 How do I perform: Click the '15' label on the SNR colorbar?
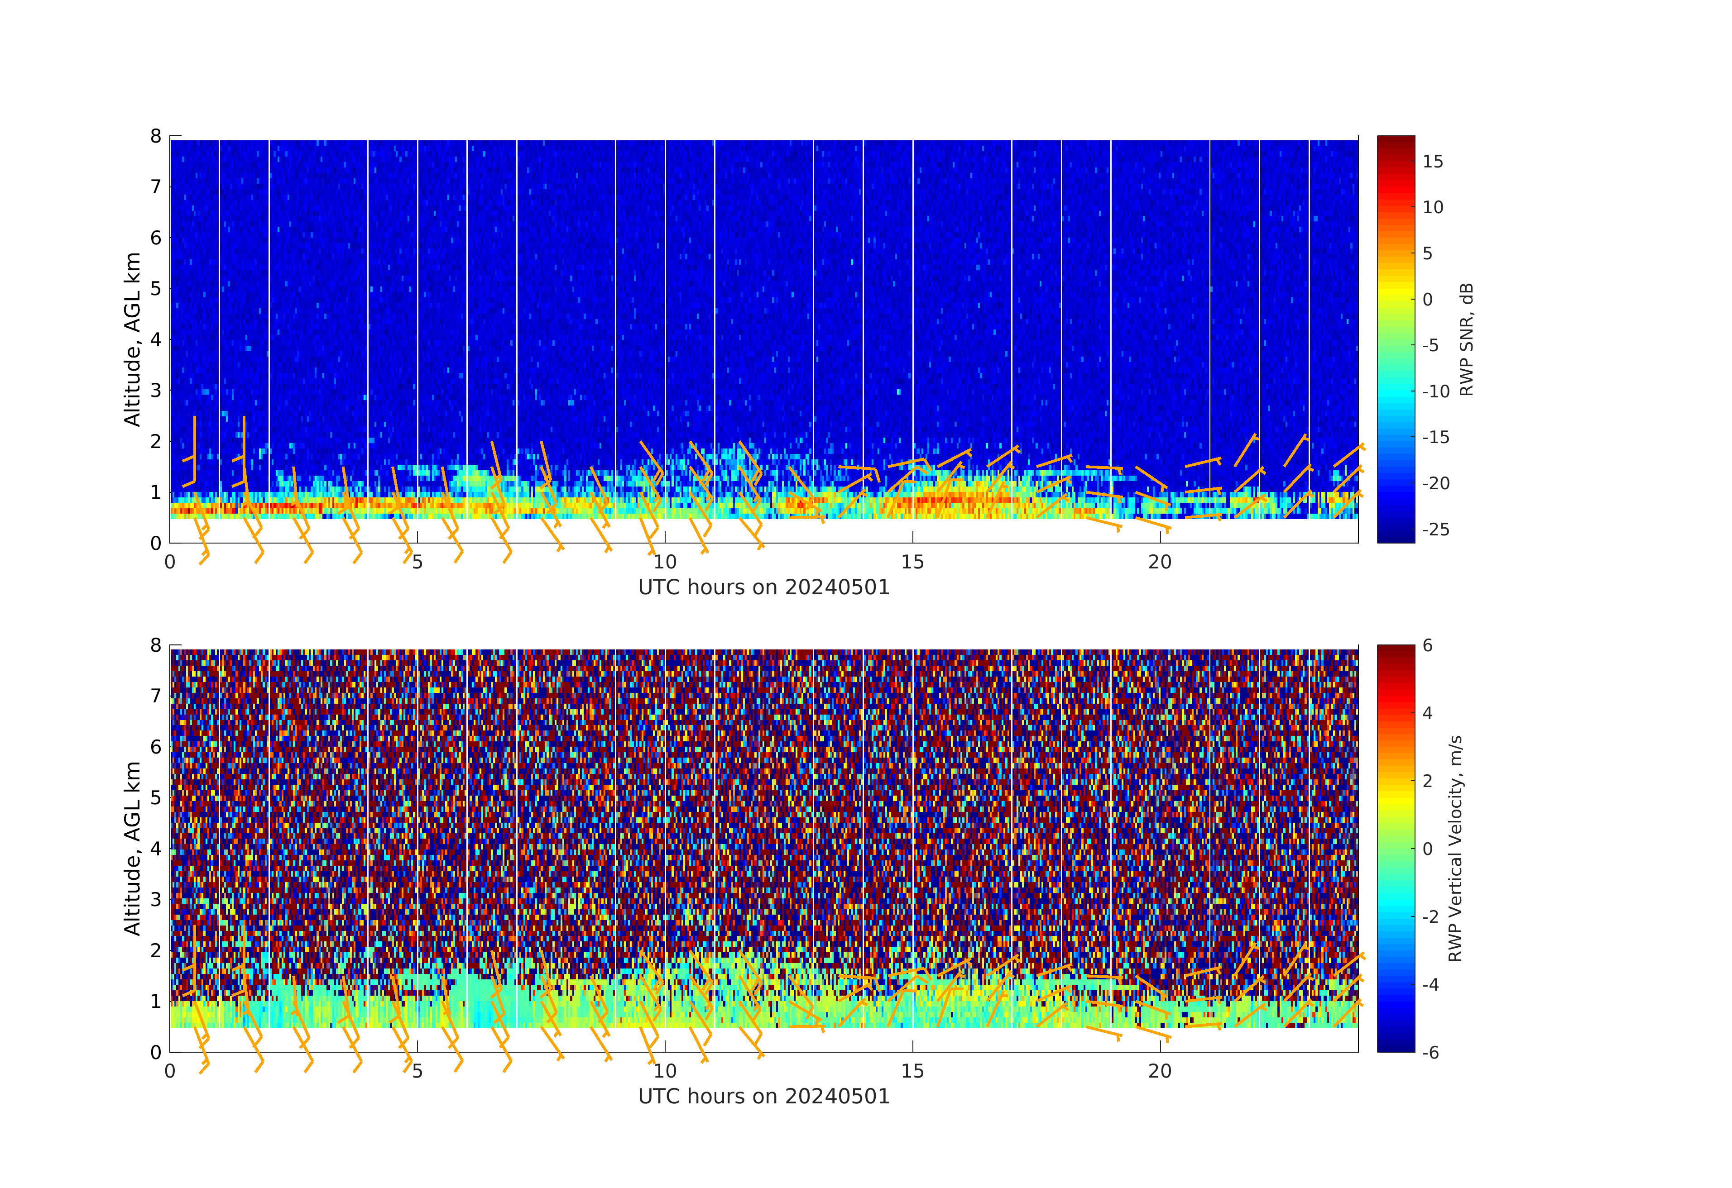tap(1432, 162)
